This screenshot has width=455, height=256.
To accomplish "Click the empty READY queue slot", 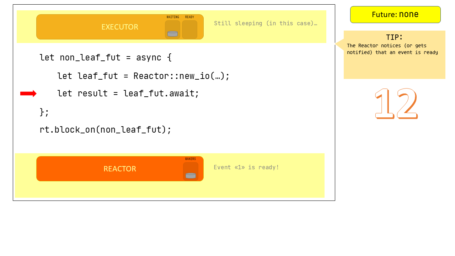I will (x=189, y=30).
